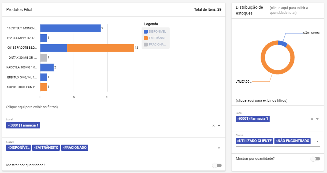Viewport: 327px width, 173px height.
Task: Remove the EM TRÂNSITO status chip
Action: [x=35, y=148]
